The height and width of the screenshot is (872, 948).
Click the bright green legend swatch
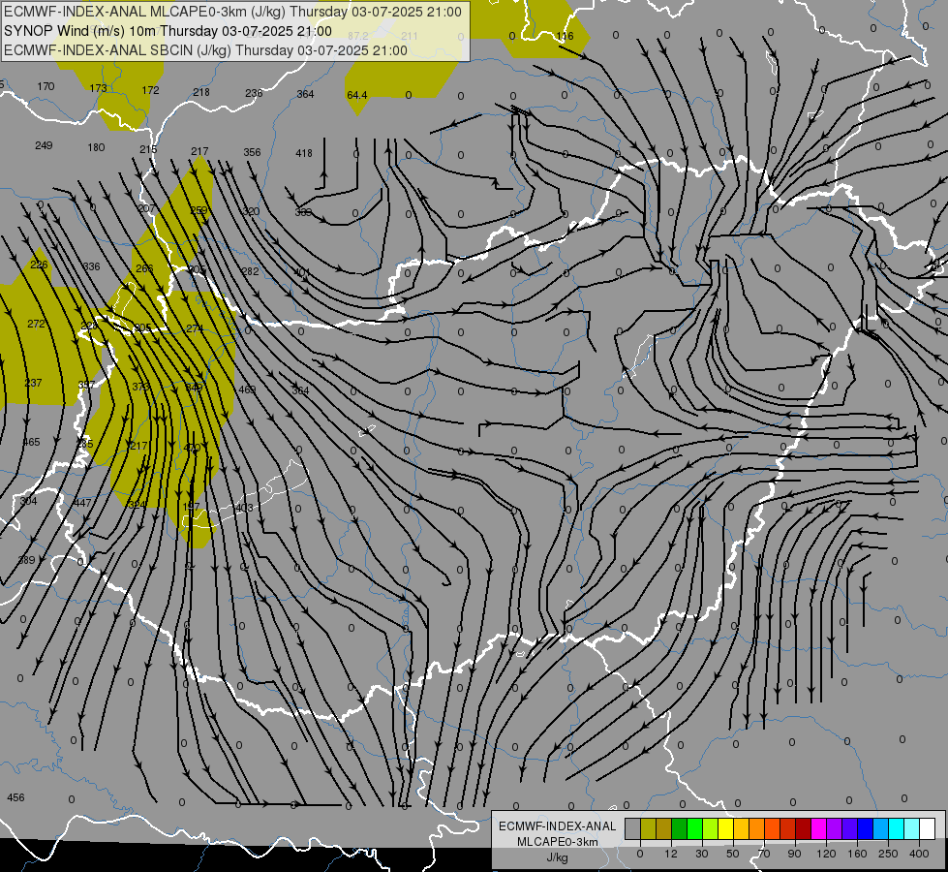[x=694, y=828]
